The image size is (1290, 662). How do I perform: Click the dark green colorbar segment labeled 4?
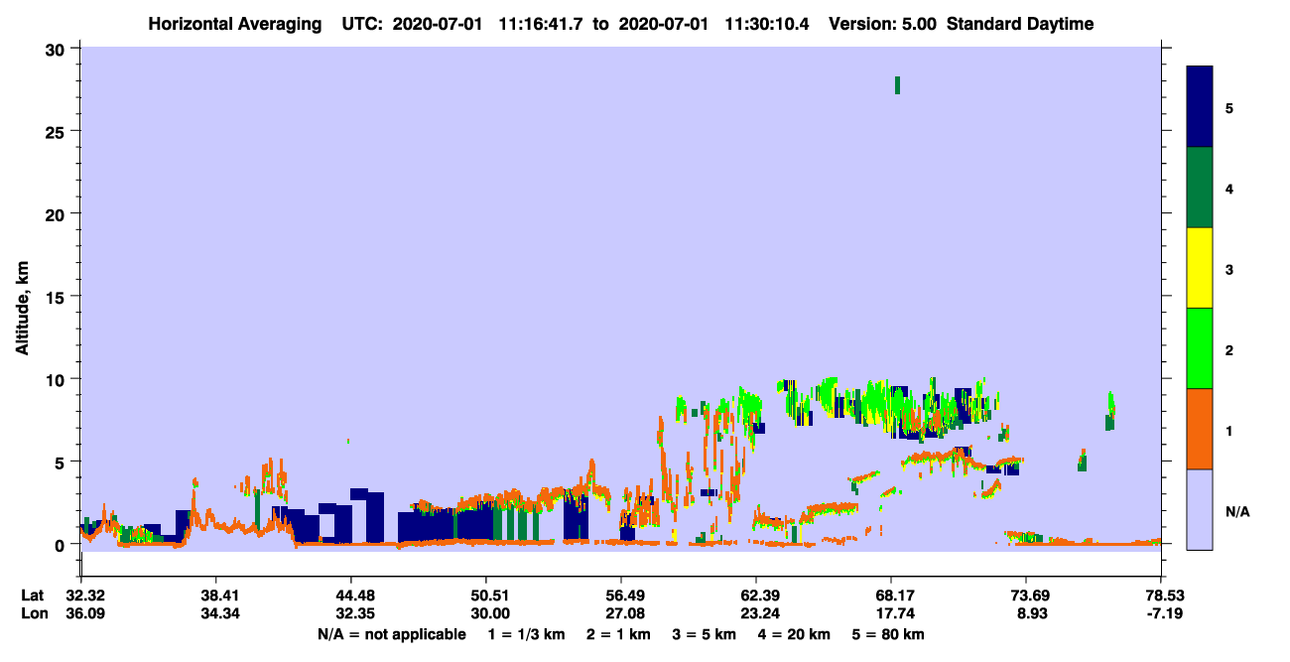[x=1200, y=188]
